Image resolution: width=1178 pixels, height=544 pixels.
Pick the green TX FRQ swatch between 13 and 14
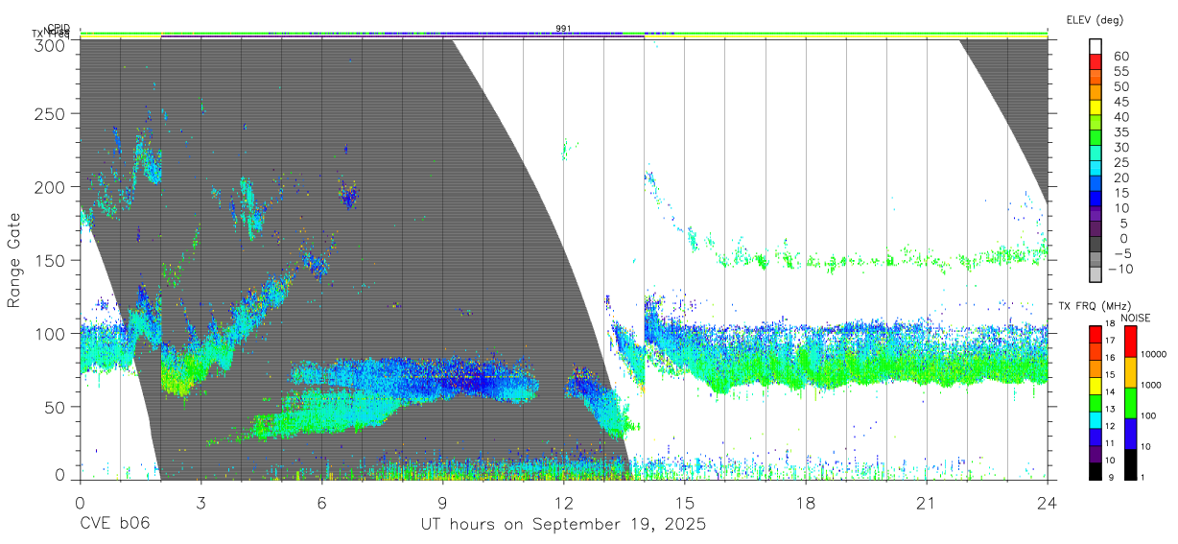(1095, 401)
